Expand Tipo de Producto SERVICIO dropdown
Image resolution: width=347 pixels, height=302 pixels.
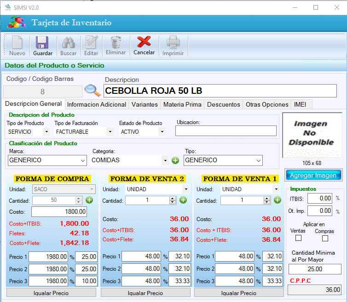[46, 132]
